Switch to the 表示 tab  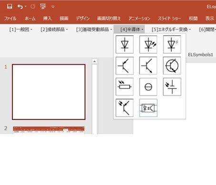click(210, 19)
